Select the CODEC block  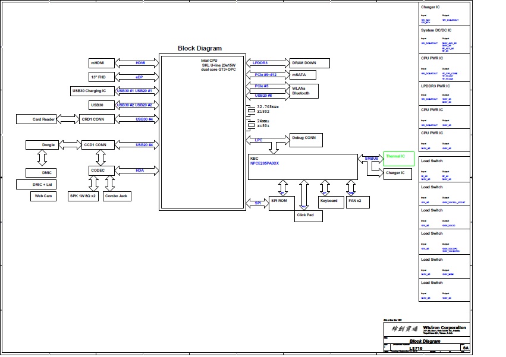tap(98, 170)
